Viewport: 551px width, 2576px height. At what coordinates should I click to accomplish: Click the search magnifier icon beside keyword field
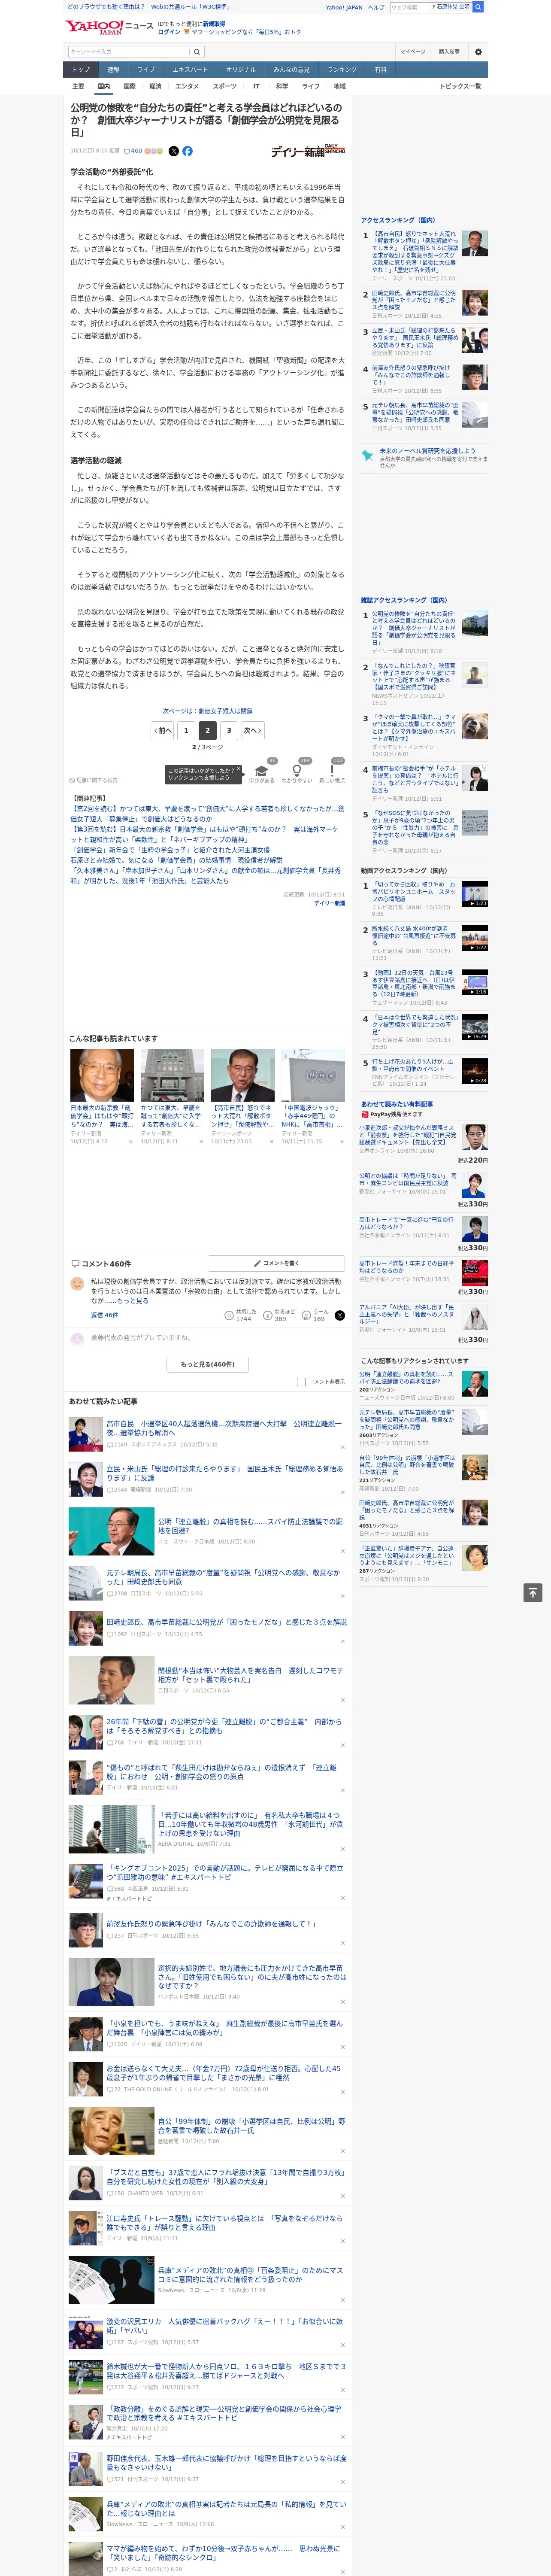coord(197,52)
